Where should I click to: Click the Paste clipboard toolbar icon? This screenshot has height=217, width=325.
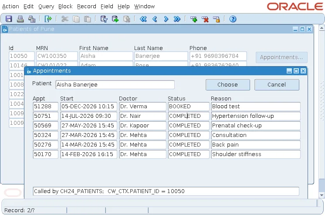tap(87, 19)
